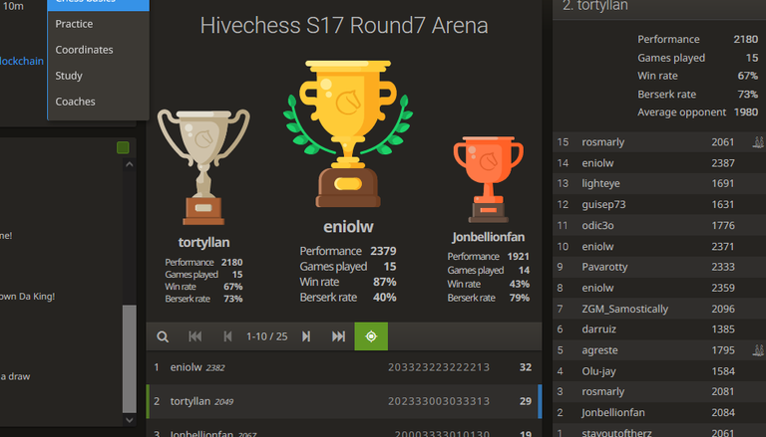Click the silver trophy for tortyllan

click(203, 167)
